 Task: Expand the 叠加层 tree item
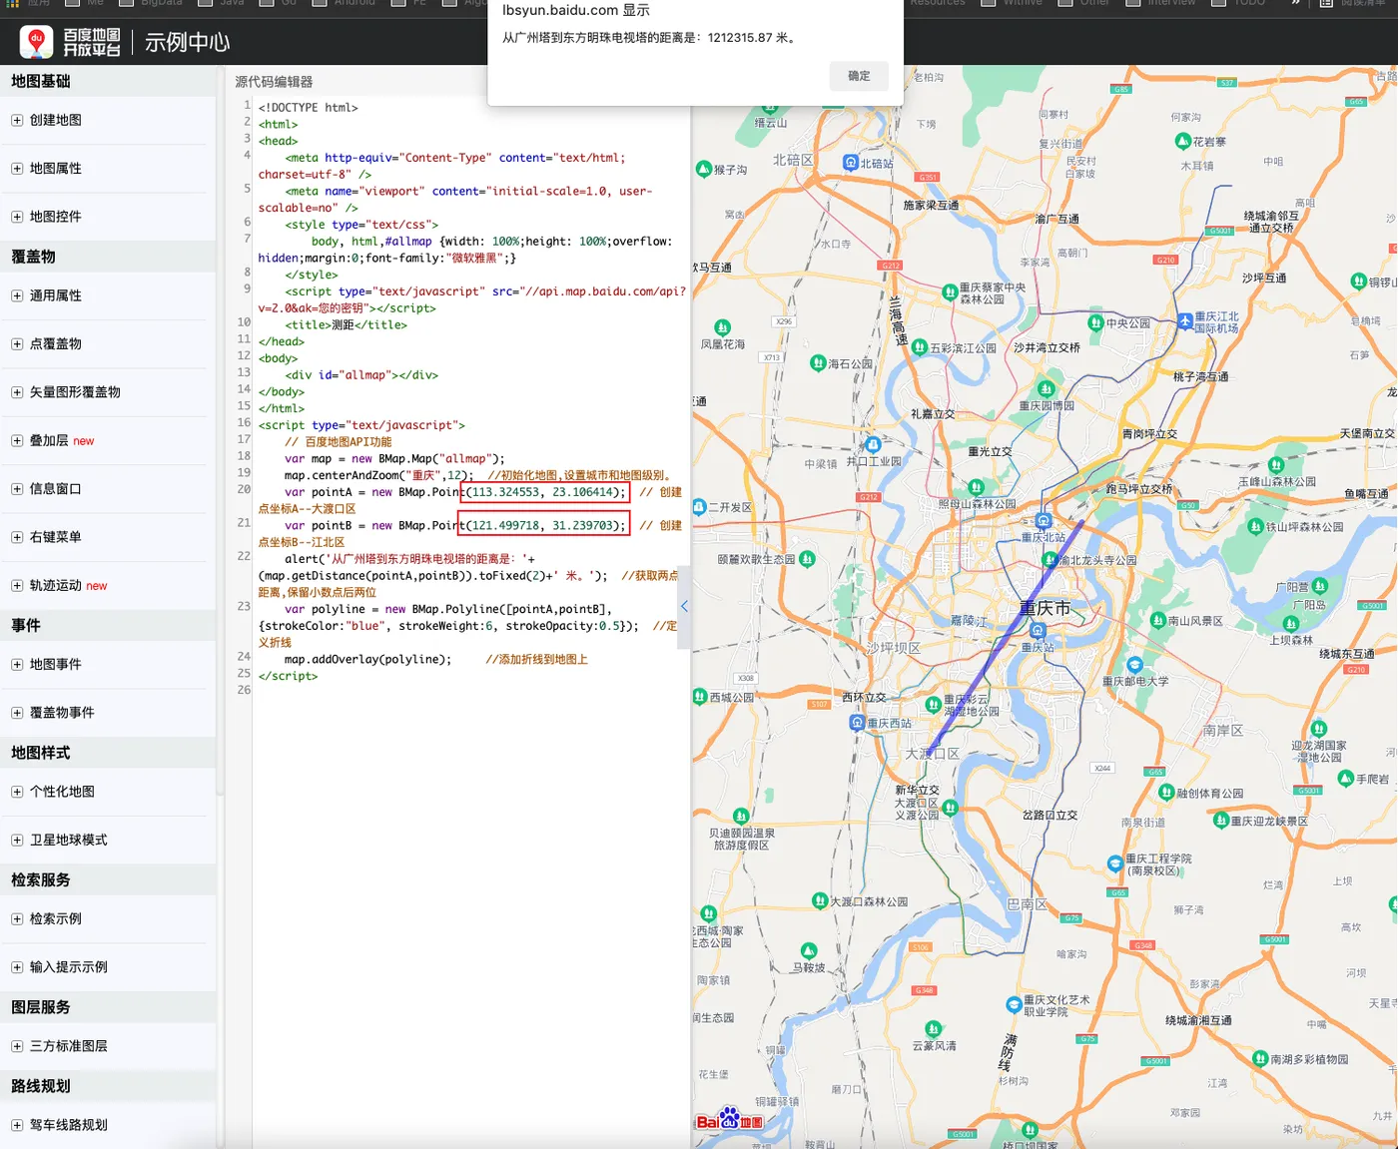17,440
